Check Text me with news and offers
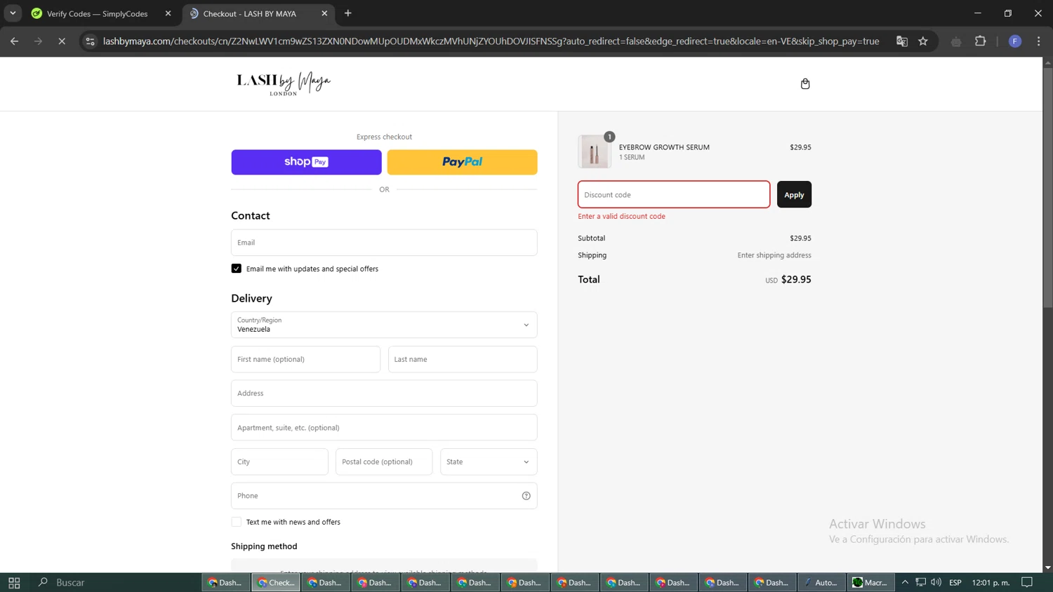Image resolution: width=1053 pixels, height=592 pixels. tap(237, 522)
